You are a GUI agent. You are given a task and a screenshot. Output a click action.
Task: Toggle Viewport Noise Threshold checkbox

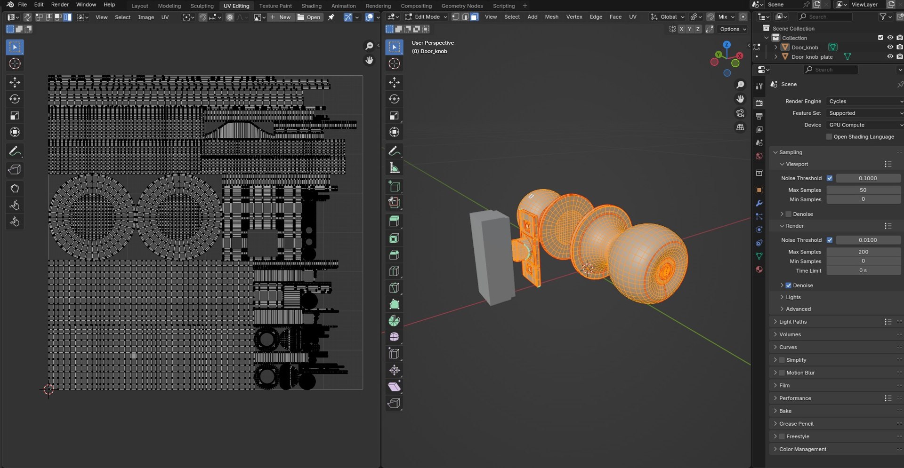pos(830,178)
